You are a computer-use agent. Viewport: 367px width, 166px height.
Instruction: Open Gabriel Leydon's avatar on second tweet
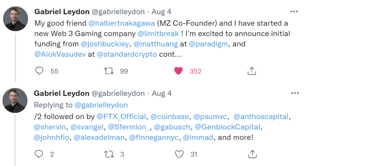click(x=15, y=101)
